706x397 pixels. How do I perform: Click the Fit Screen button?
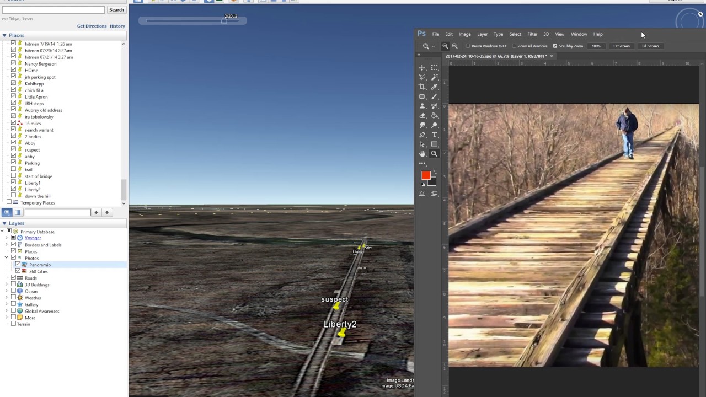pyautogui.click(x=622, y=46)
